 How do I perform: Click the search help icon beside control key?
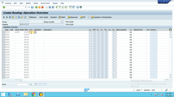click(35, 32)
